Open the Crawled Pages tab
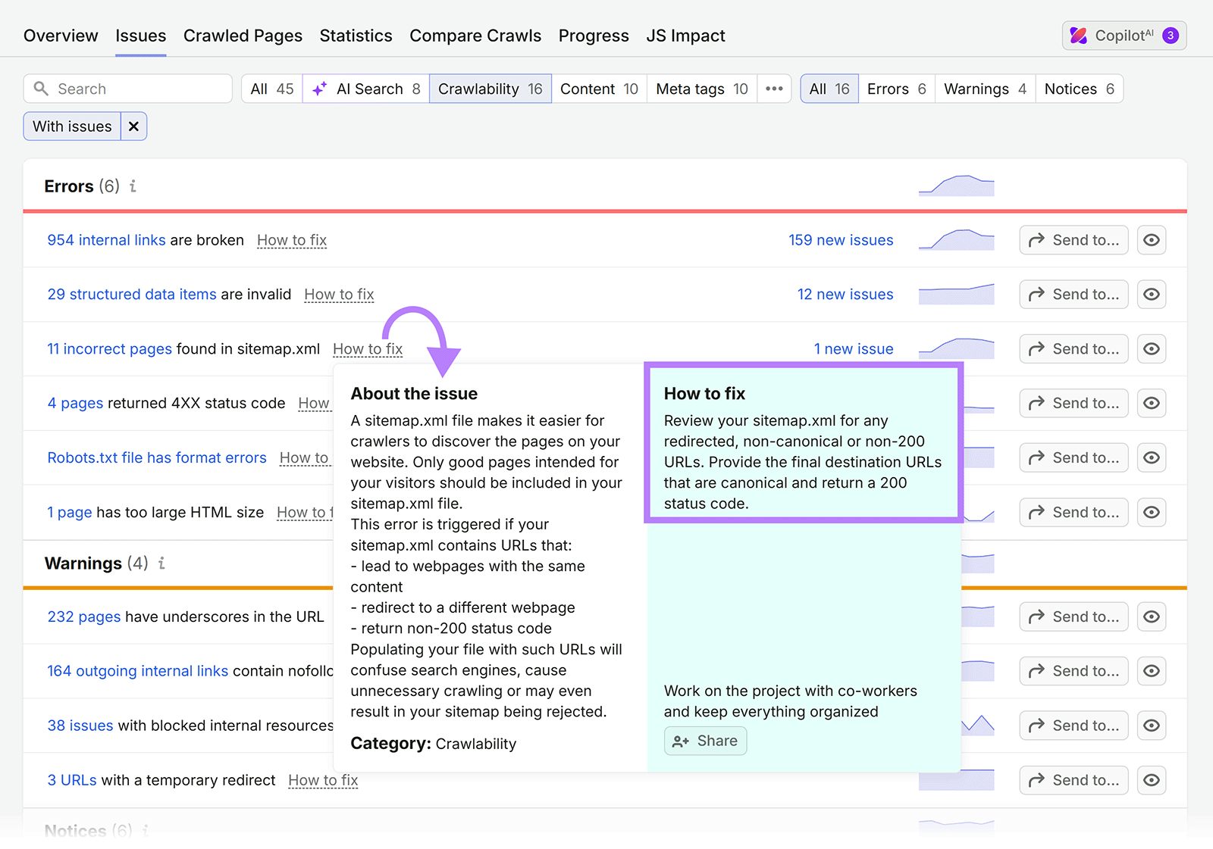Image resolution: width=1213 pixels, height=849 pixels. [243, 36]
